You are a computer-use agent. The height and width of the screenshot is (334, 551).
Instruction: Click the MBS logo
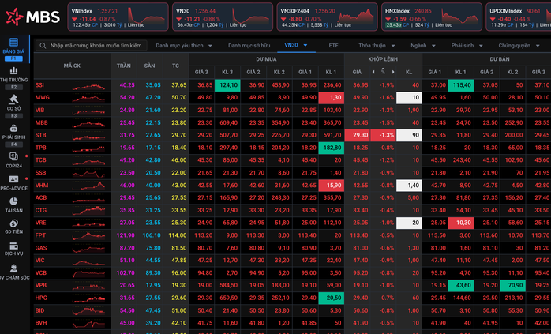(32, 17)
